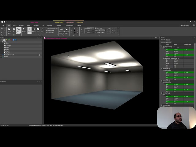Select Wall 1 in the project tree

(x=8, y=47)
